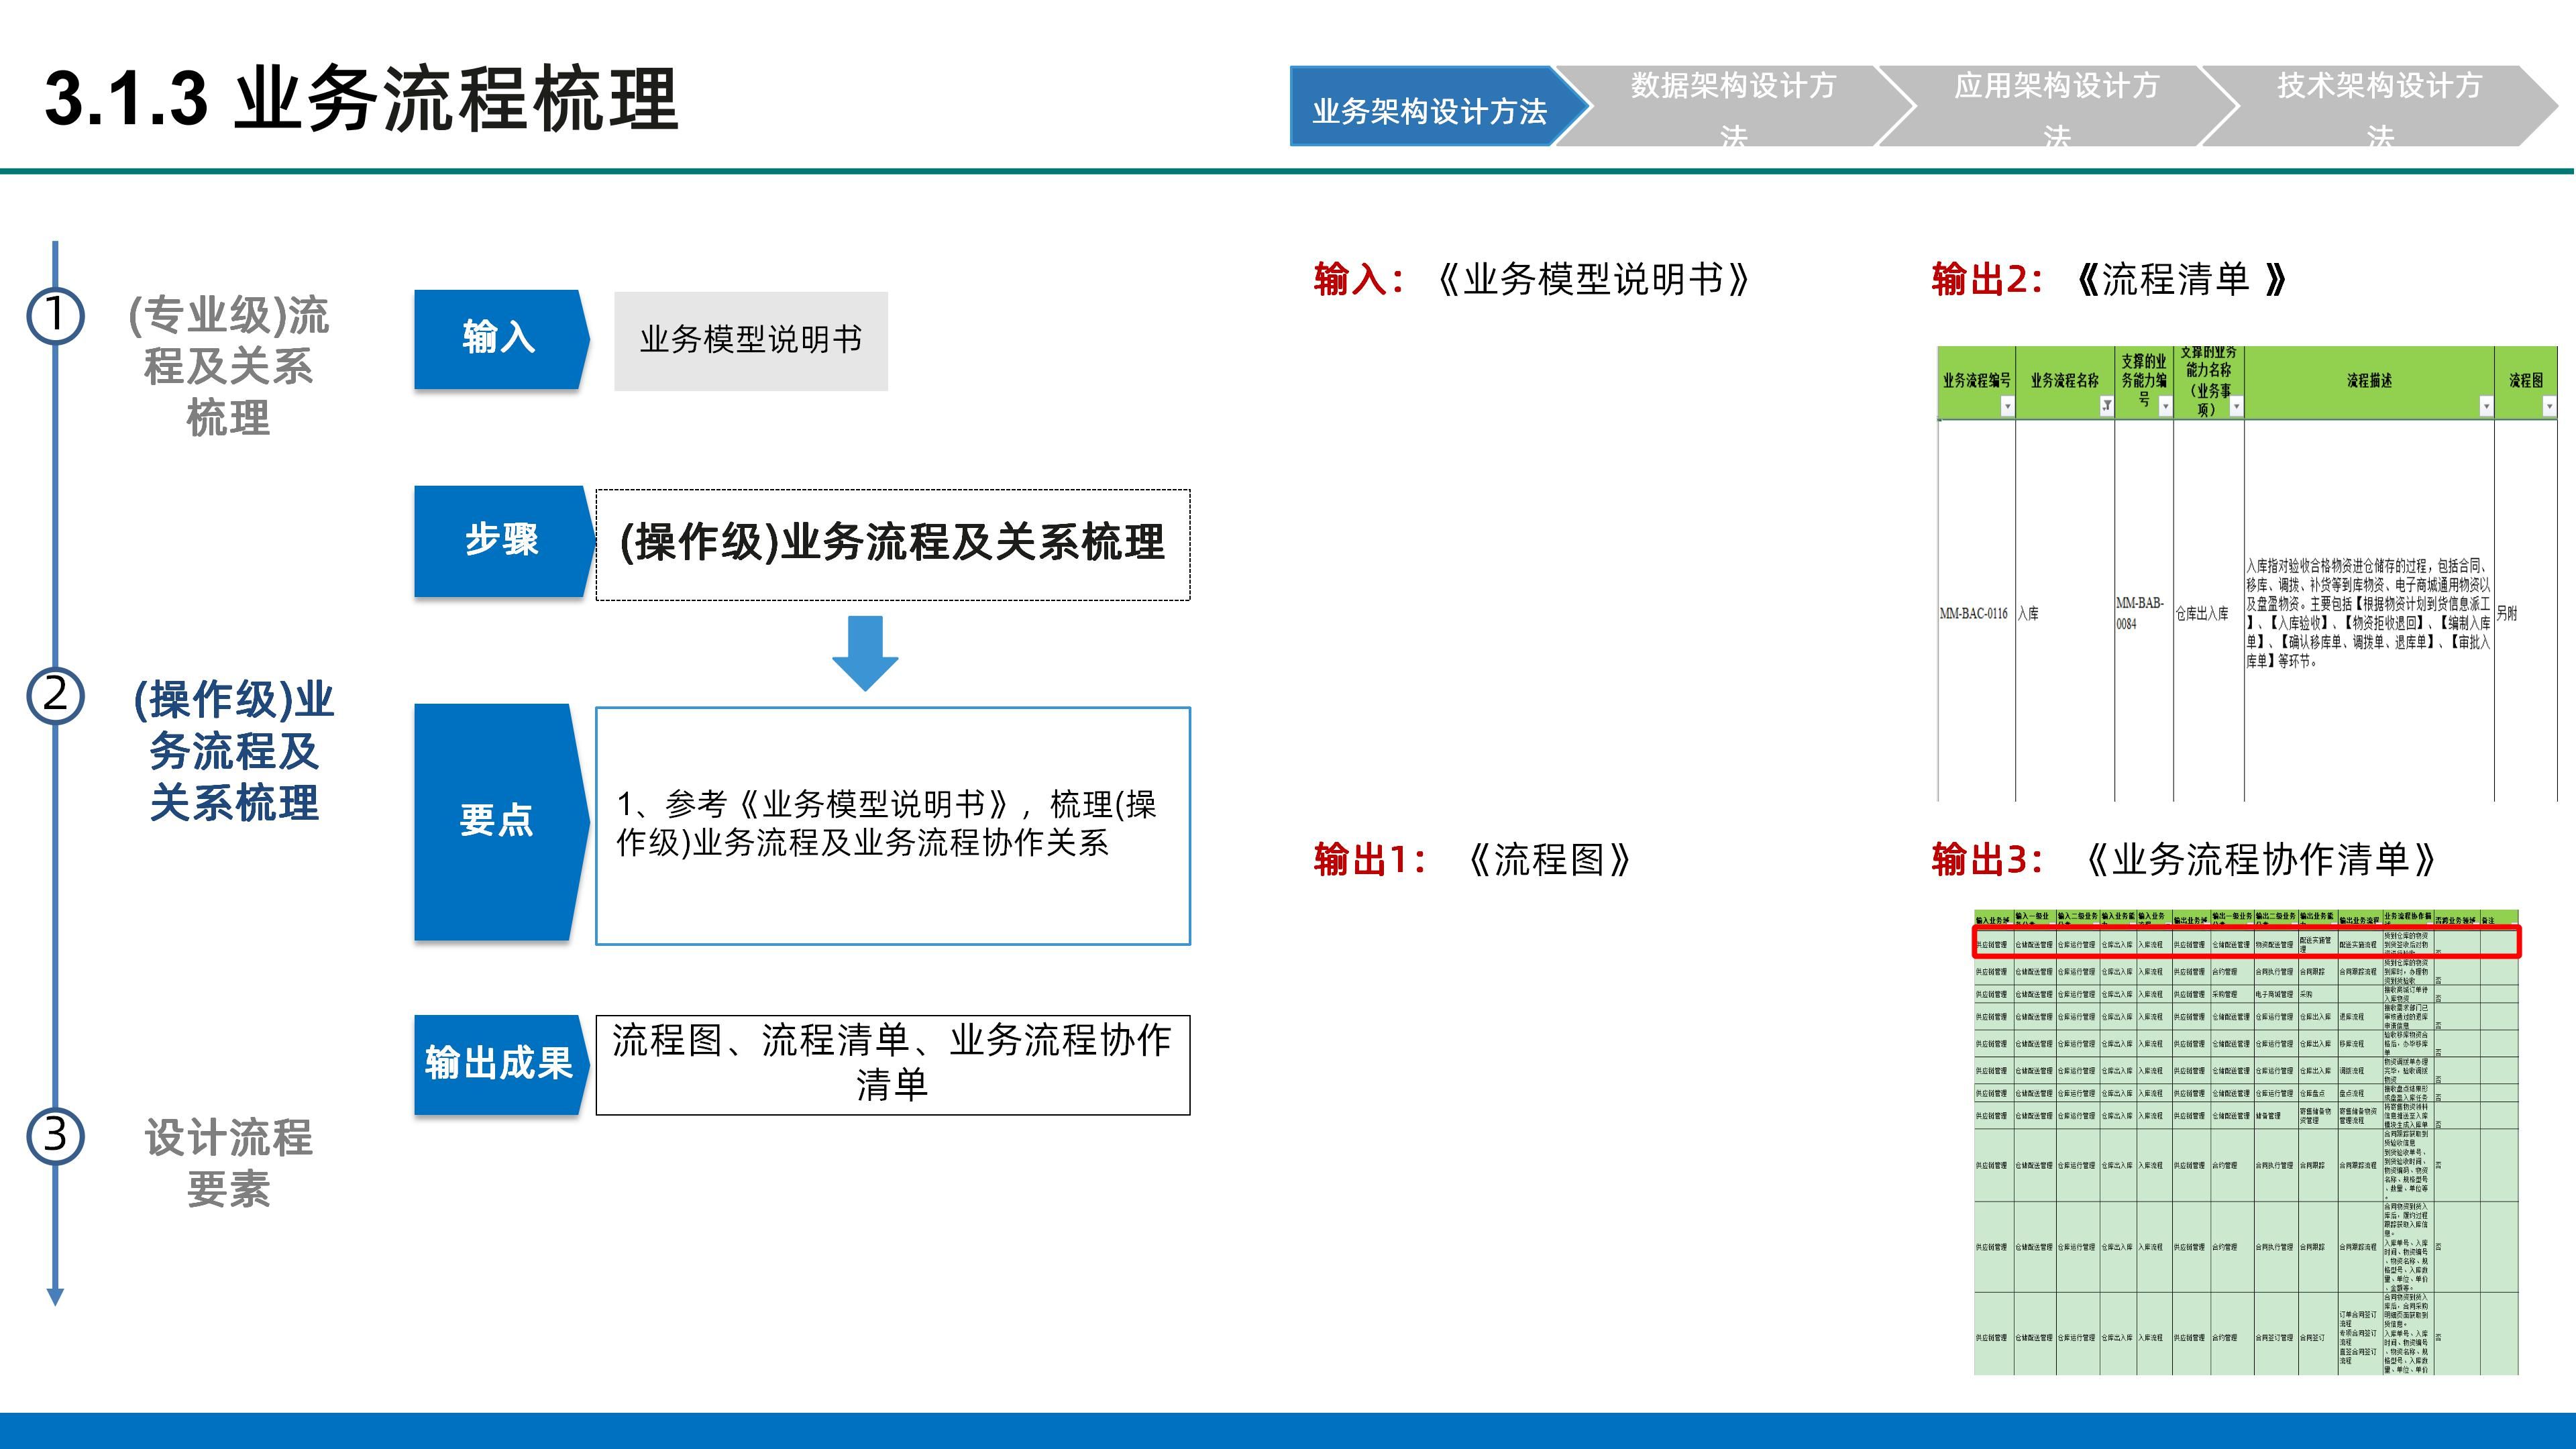Click the 输出1:《流程图》 heading
This screenshot has height=1449, width=2576.
click(1473, 859)
